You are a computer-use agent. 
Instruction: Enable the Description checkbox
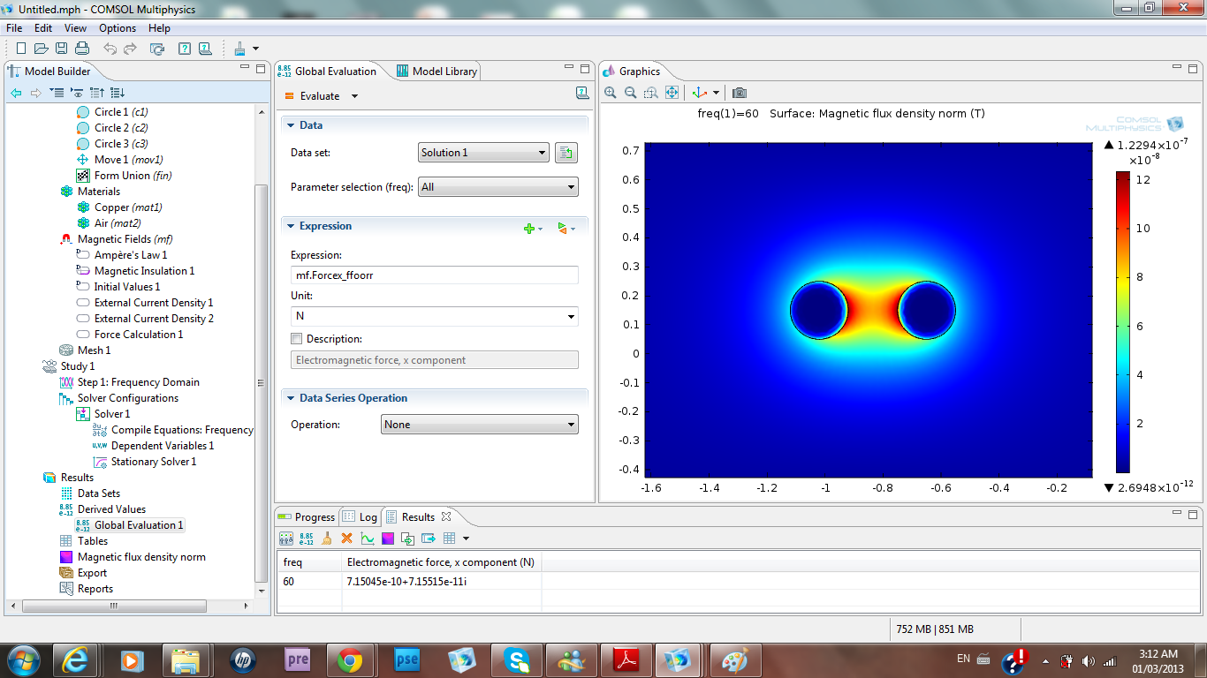tap(297, 339)
